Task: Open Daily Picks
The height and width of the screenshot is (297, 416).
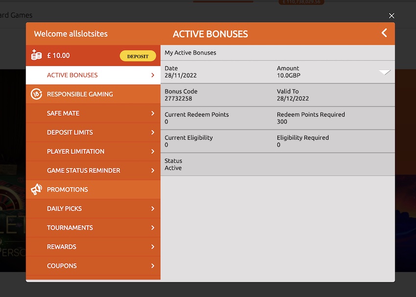Action: (93, 209)
